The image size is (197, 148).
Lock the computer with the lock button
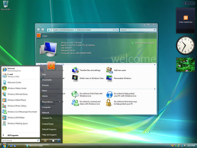[53, 140]
